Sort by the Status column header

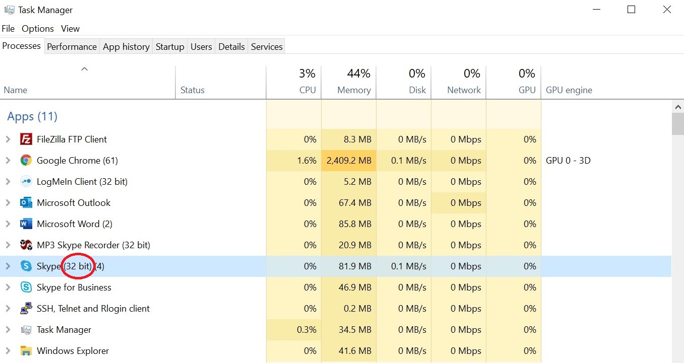coord(221,83)
